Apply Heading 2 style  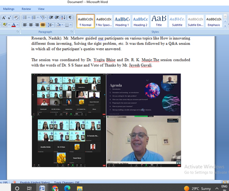click(x=140, y=21)
